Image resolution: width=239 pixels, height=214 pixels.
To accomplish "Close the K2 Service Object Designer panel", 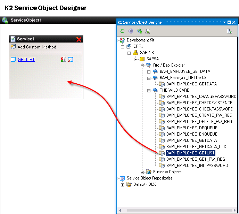I will tap(234, 22).
